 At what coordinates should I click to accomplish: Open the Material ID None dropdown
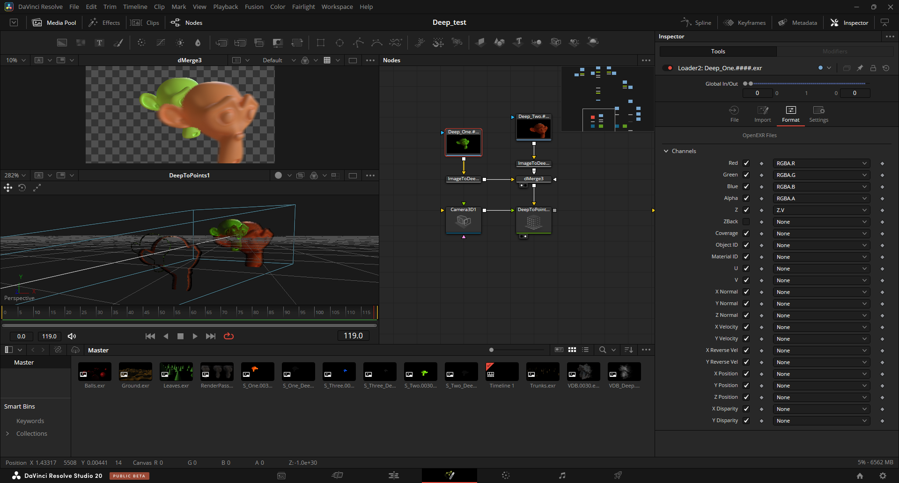point(821,257)
